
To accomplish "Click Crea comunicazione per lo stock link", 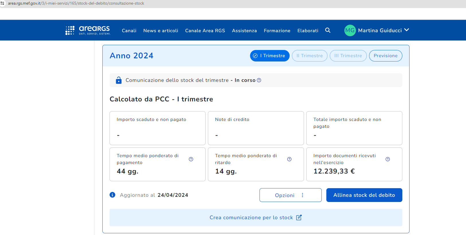I will (256, 217).
